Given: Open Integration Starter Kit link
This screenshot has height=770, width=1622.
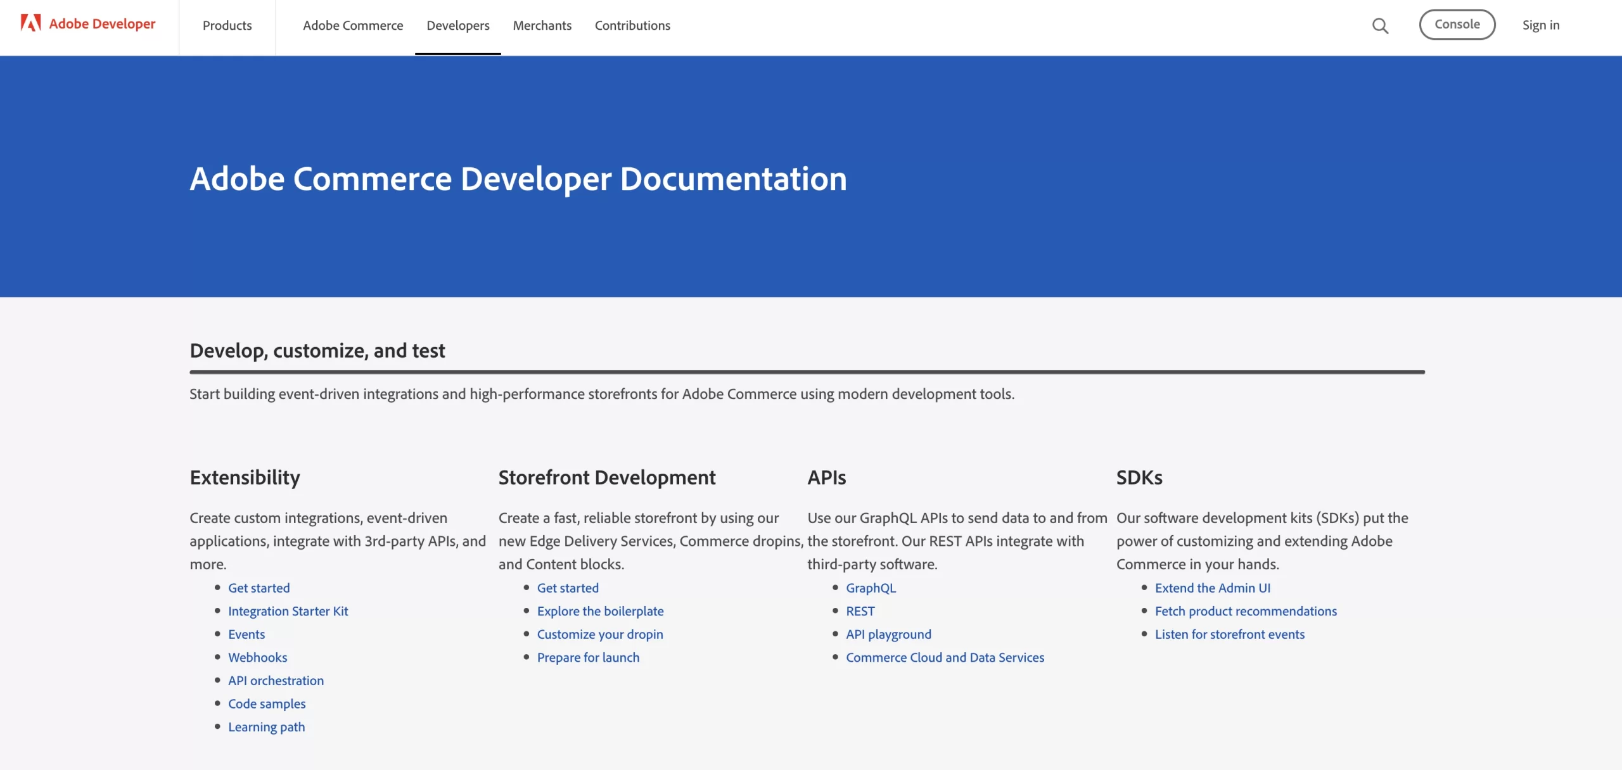Looking at the screenshot, I should click(288, 611).
